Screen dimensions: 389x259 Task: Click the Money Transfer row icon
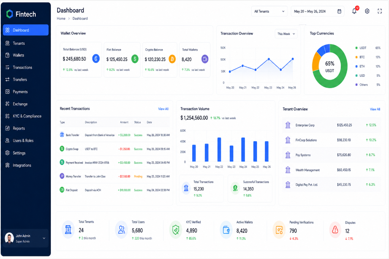[x=62, y=176]
